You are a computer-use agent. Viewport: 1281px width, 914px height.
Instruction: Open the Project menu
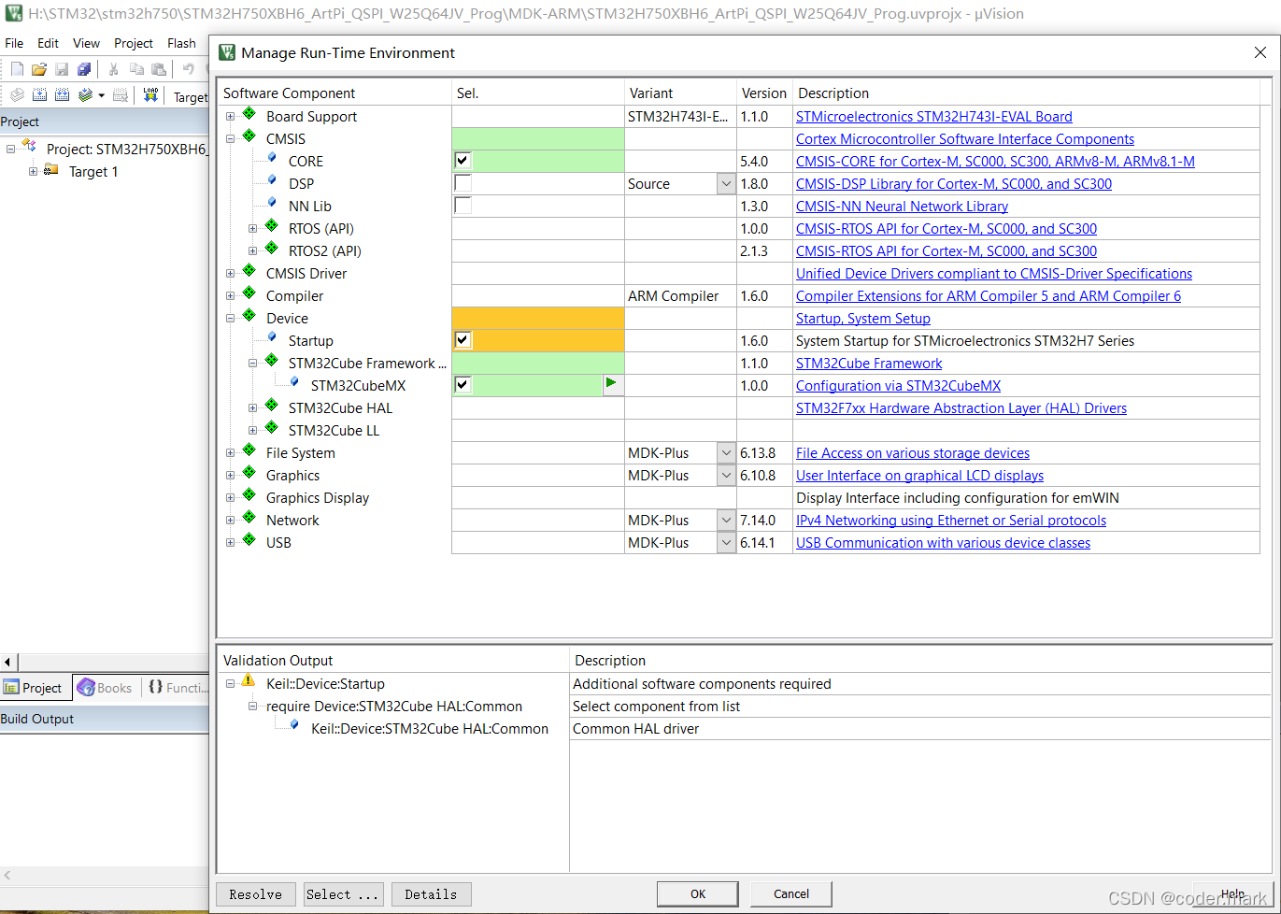pyautogui.click(x=134, y=43)
